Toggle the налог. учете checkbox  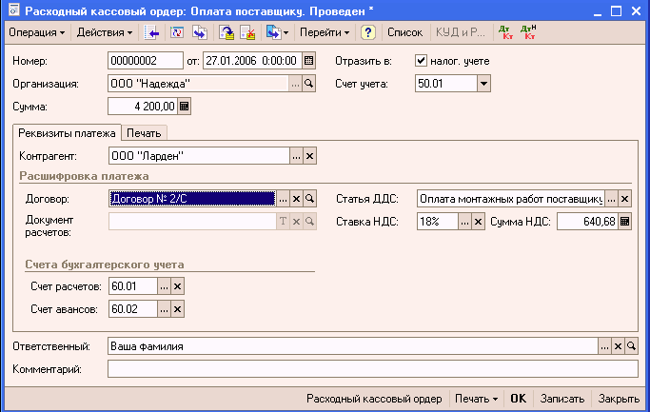tap(422, 61)
